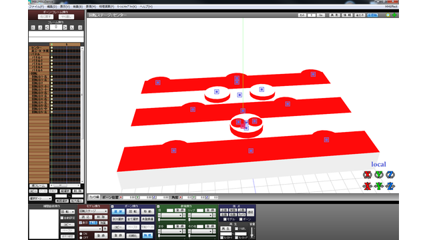This screenshot has height=240, width=427.
Task: Step forward one frame arrow
Action: tap(65, 27)
